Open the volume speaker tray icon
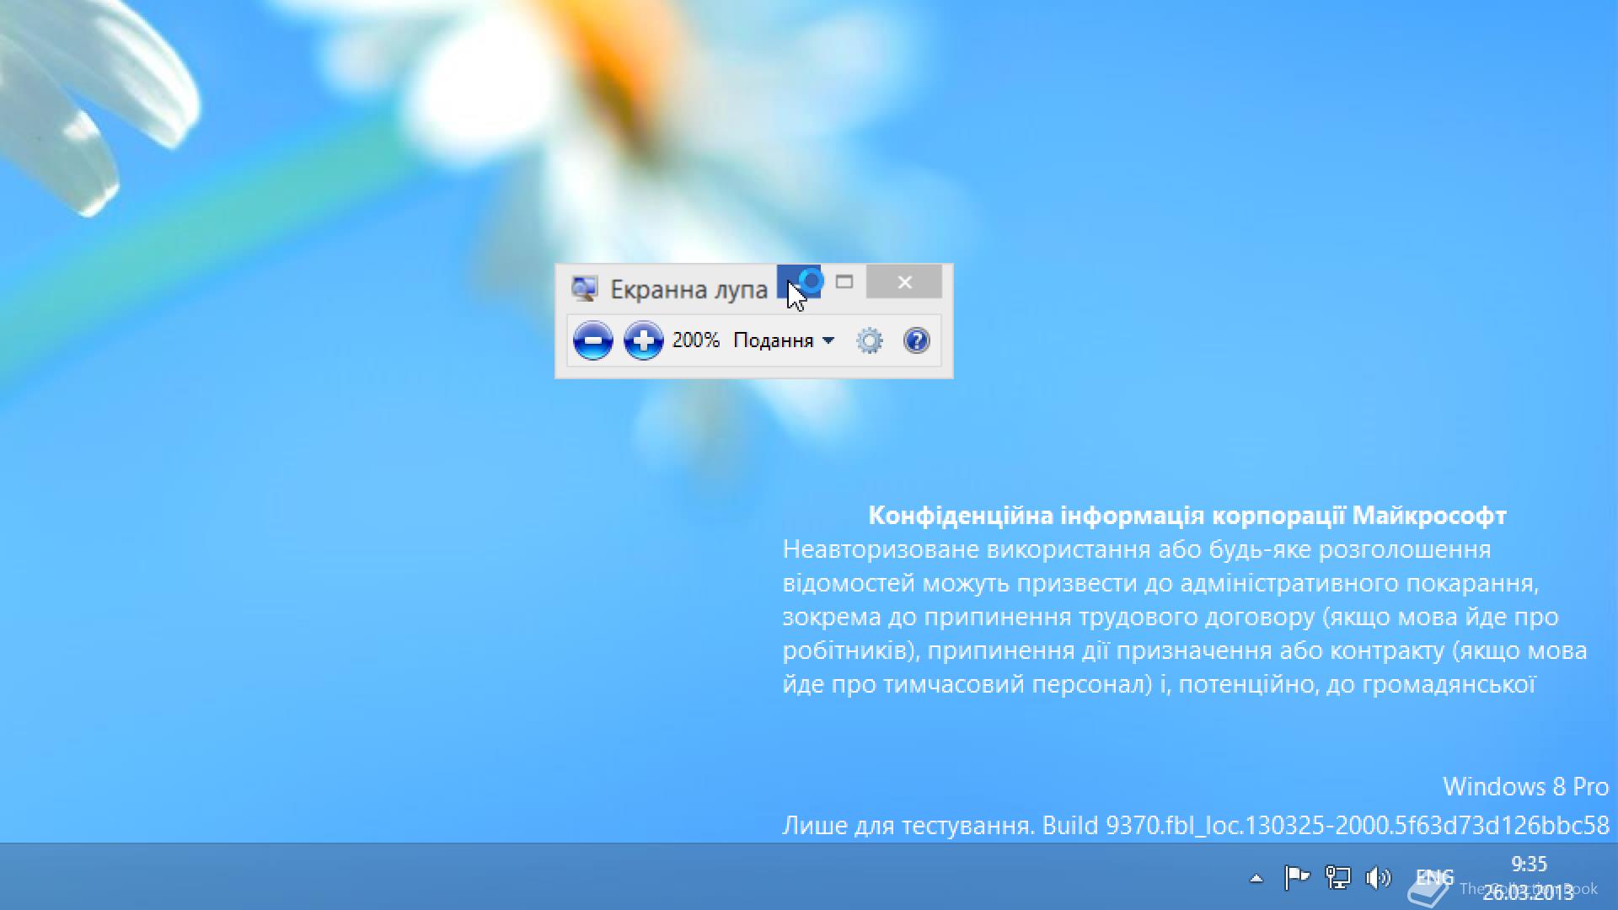 pos(1378,878)
